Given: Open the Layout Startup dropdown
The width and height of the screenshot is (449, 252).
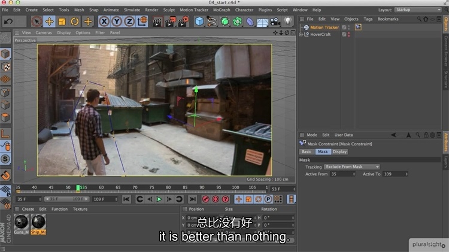Looking at the screenshot, I should tap(418, 10).
